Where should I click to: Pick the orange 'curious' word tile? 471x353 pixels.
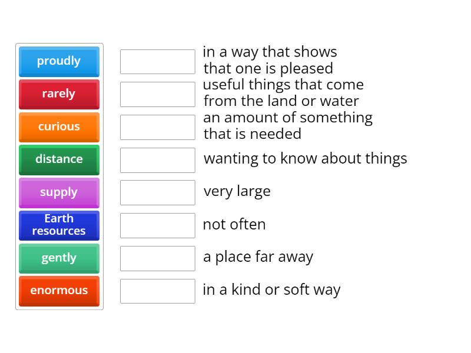(59, 127)
